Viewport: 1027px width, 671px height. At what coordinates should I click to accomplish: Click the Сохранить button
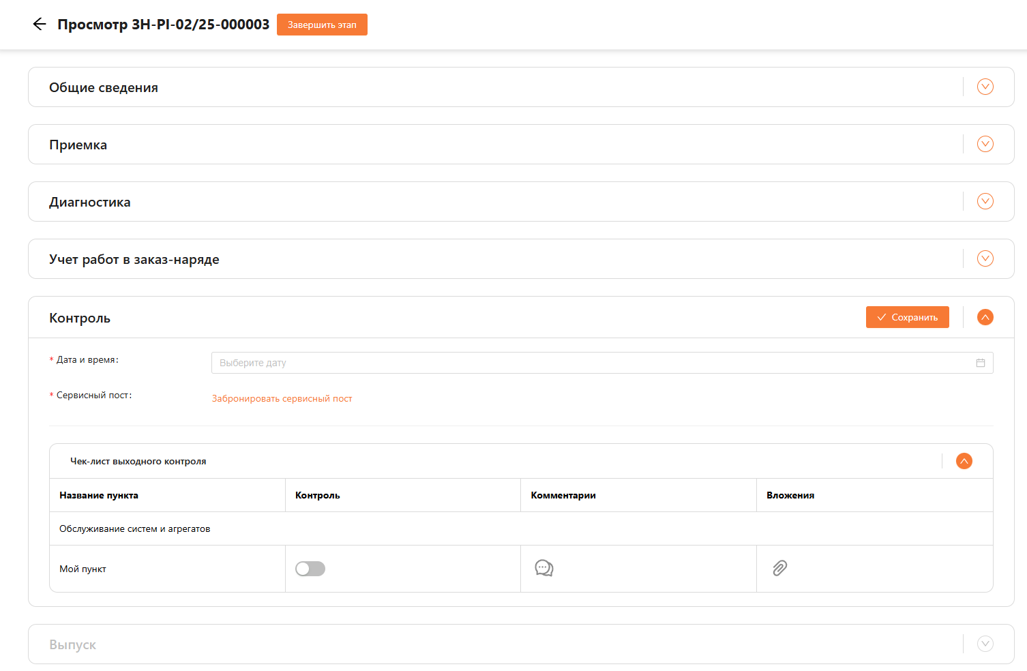(x=907, y=317)
